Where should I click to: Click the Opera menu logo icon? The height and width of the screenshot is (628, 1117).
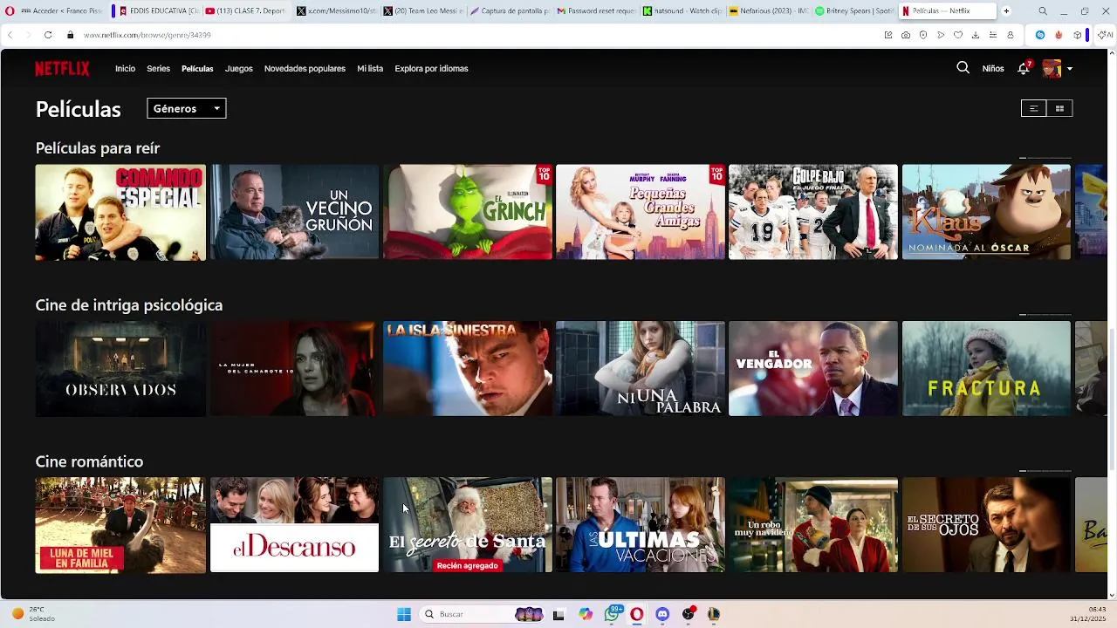[10, 11]
